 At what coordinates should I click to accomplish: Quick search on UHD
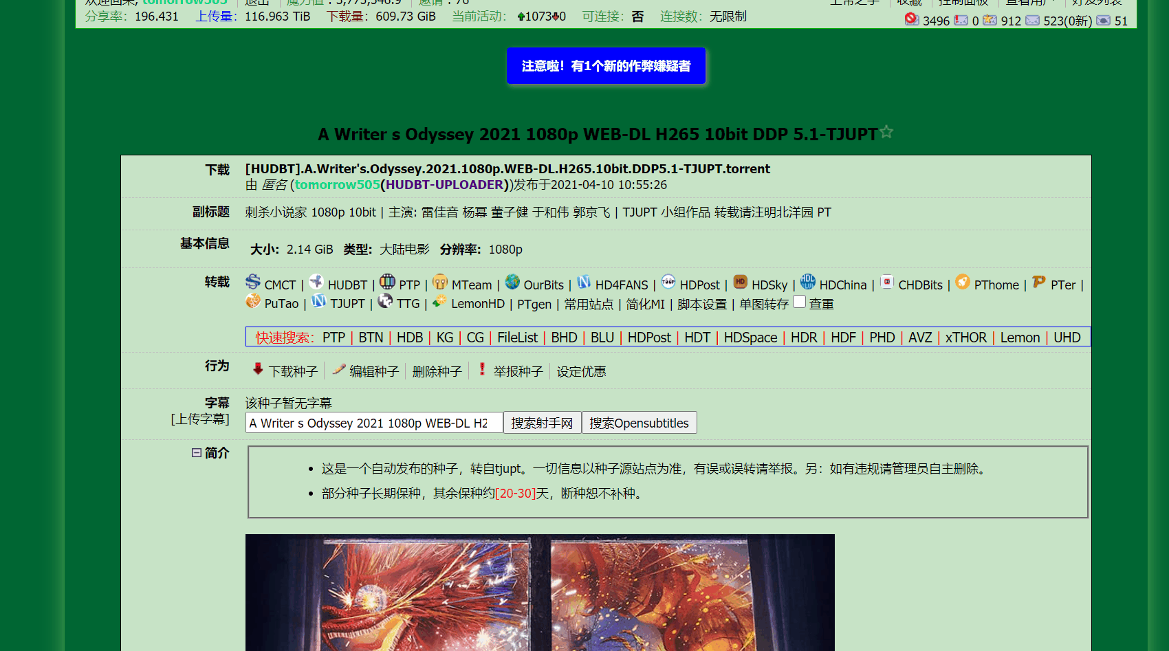click(x=1067, y=338)
